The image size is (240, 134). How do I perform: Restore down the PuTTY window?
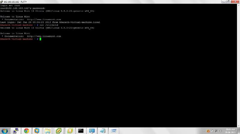(x=229, y=2)
